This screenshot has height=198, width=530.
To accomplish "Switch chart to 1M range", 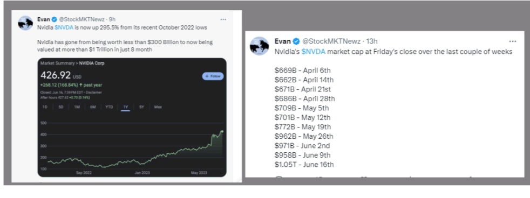I will tap(77, 107).
